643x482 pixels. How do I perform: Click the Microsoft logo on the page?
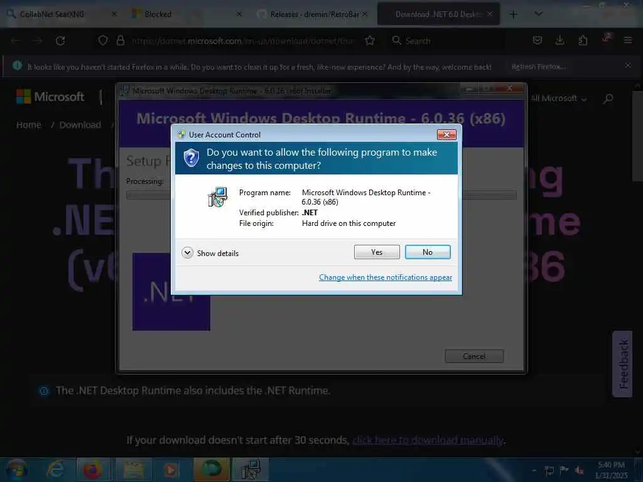pos(50,97)
